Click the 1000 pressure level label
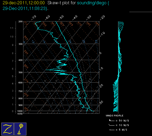 [x=20, y=111]
